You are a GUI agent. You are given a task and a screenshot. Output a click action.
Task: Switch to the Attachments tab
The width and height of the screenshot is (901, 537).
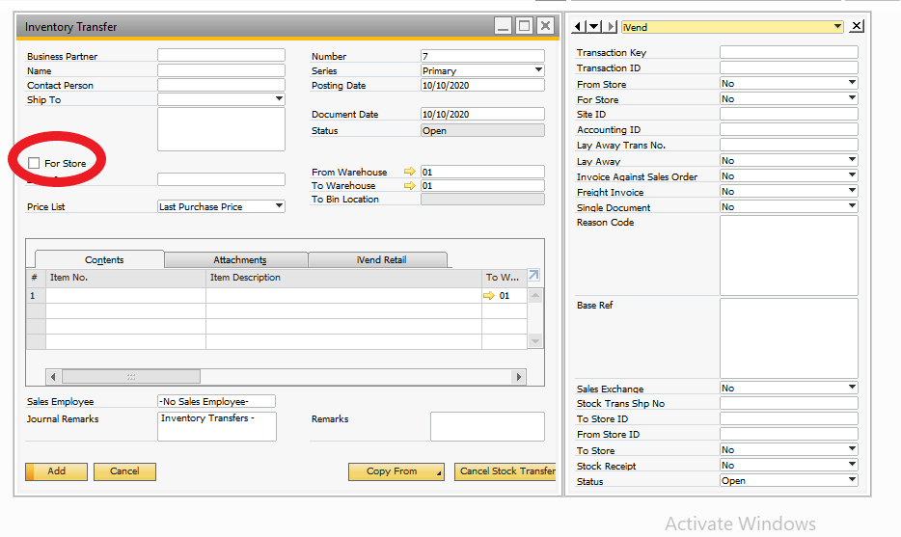[x=236, y=260]
